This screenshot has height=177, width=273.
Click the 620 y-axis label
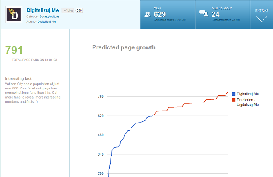pos(101,116)
